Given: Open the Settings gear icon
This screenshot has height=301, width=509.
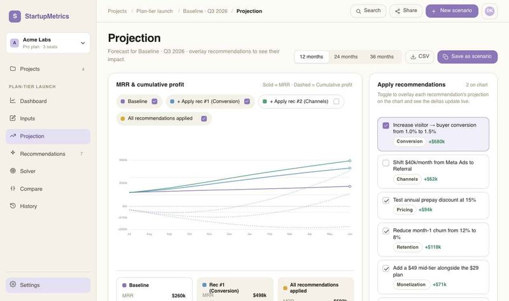Looking at the screenshot, I should pyautogui.click(x=13, y=284).
